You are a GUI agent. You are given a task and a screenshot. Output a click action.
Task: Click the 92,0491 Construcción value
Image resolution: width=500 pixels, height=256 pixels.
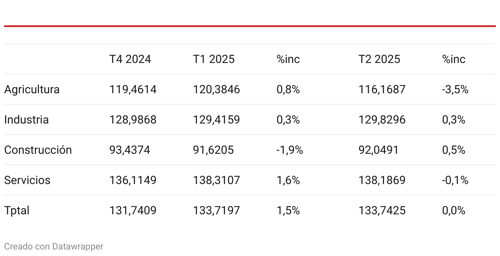(379, 150)
